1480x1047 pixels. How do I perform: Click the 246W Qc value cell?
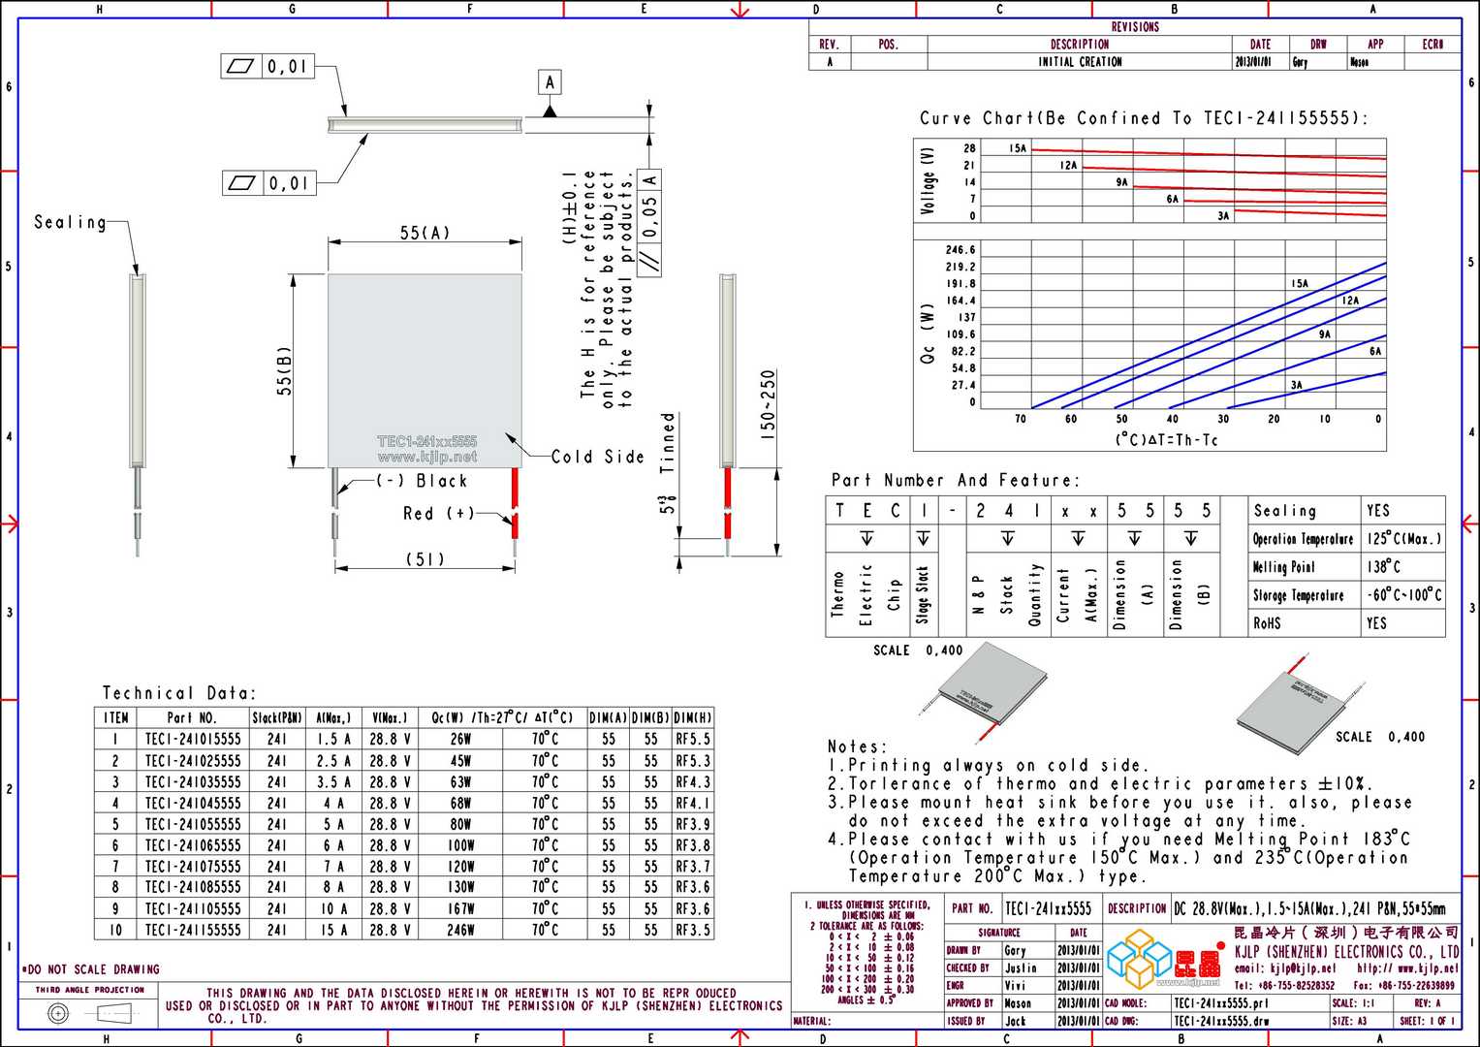coord(460,930)
